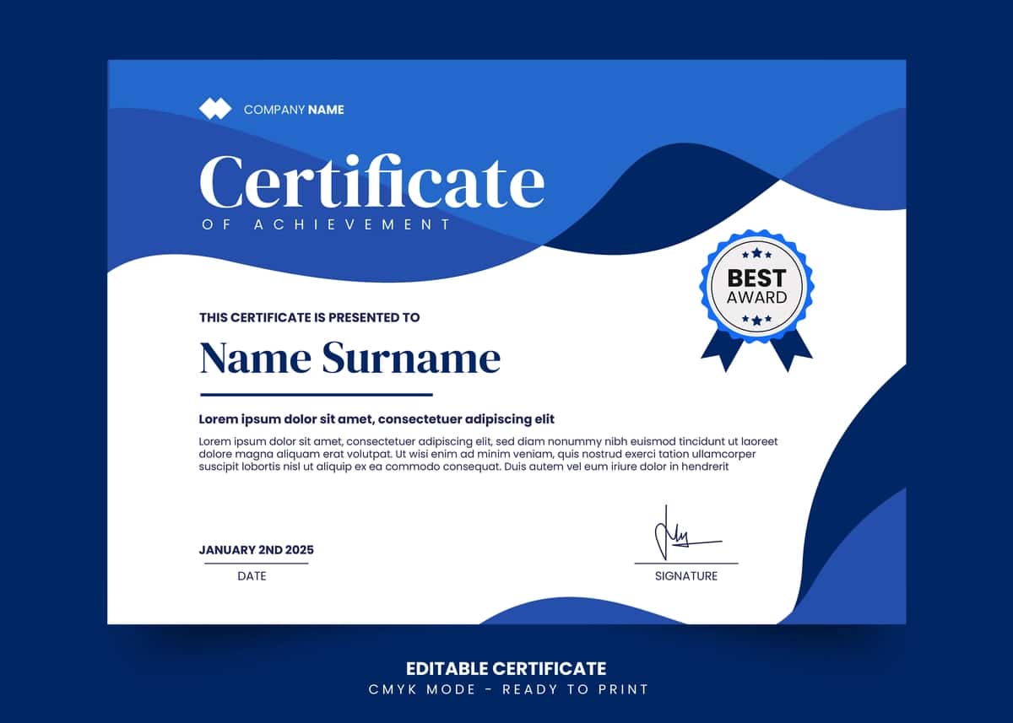
Task: Select the "Name Surname" recipient text
Action: [x=350, y=359]
